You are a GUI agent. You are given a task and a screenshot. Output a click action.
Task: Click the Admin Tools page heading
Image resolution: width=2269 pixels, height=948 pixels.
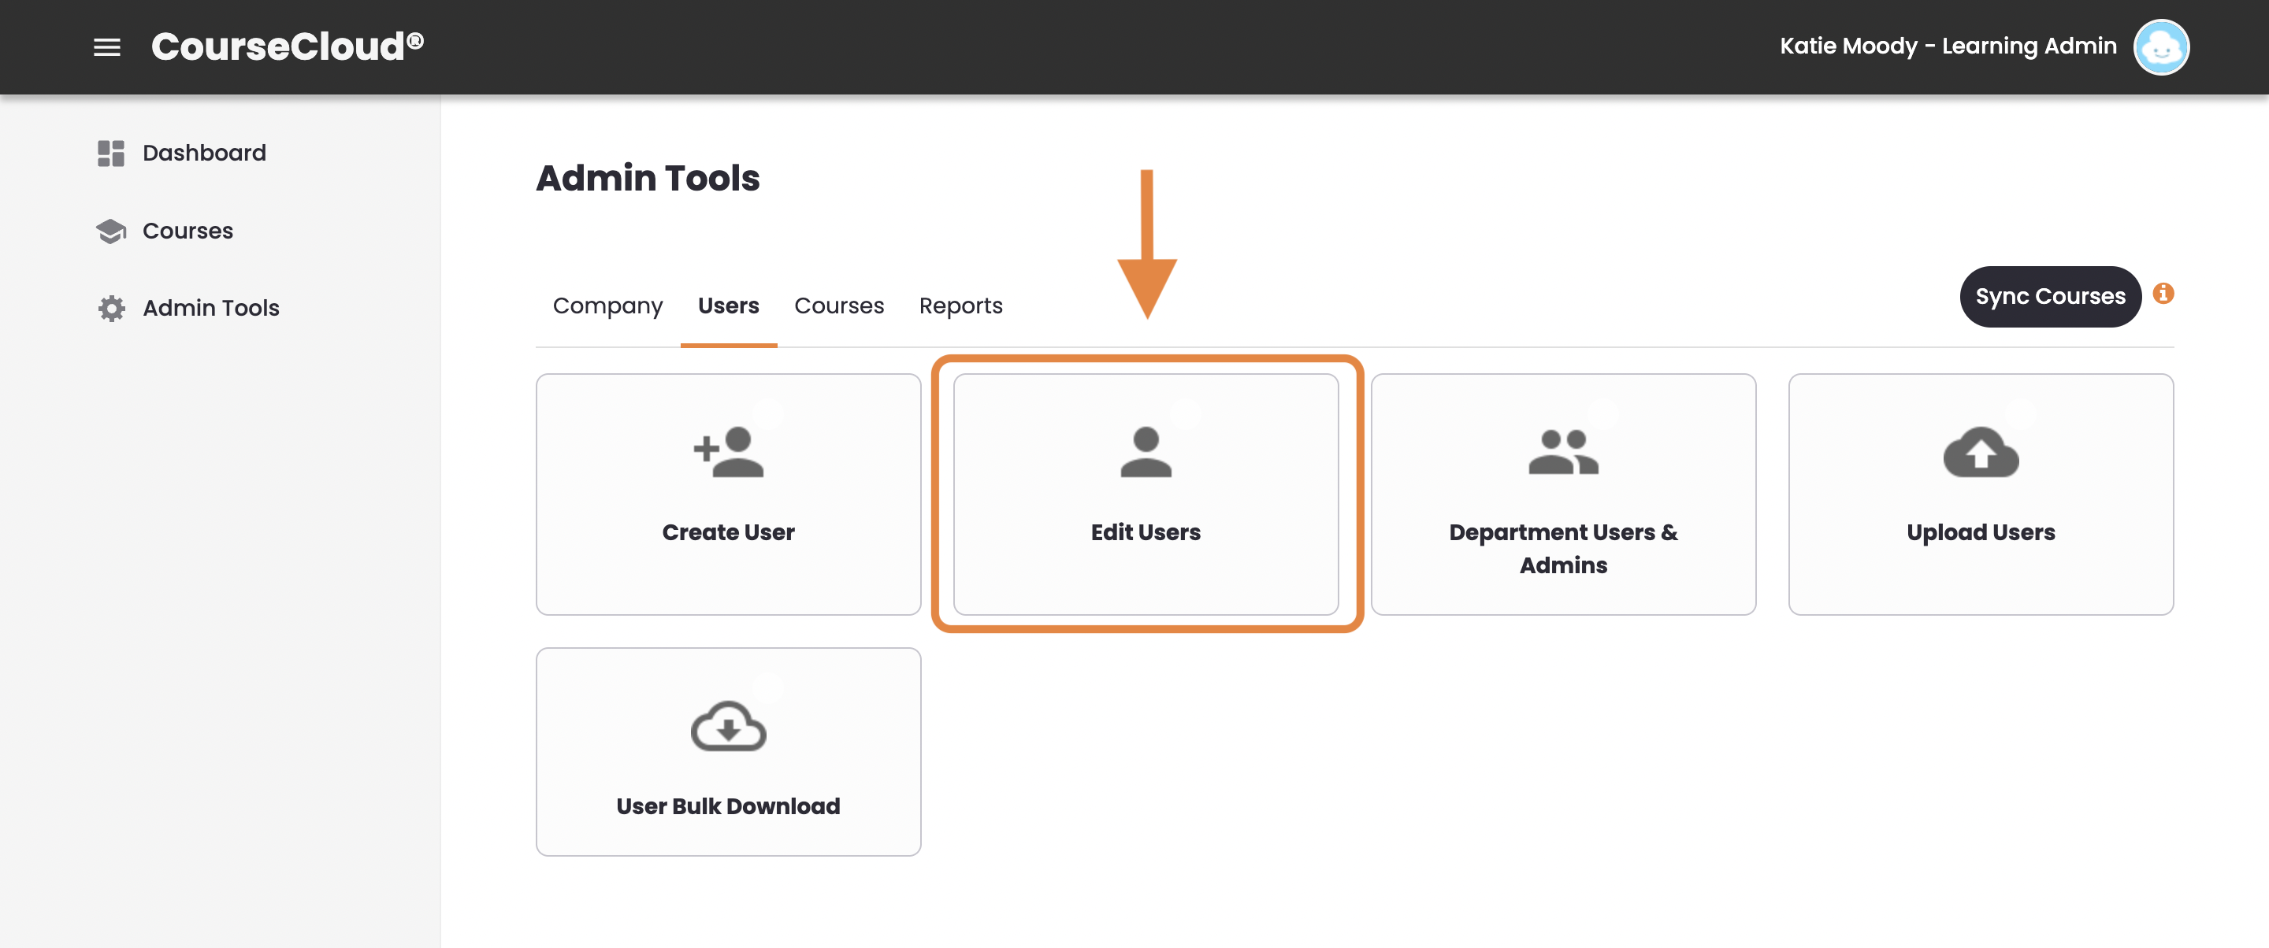coord(648,178)
